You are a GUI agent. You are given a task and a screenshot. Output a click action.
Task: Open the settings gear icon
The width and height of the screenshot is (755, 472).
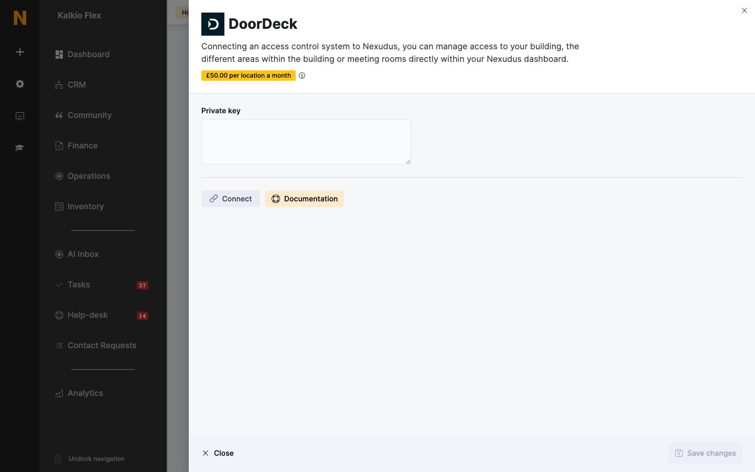point(20,84)
